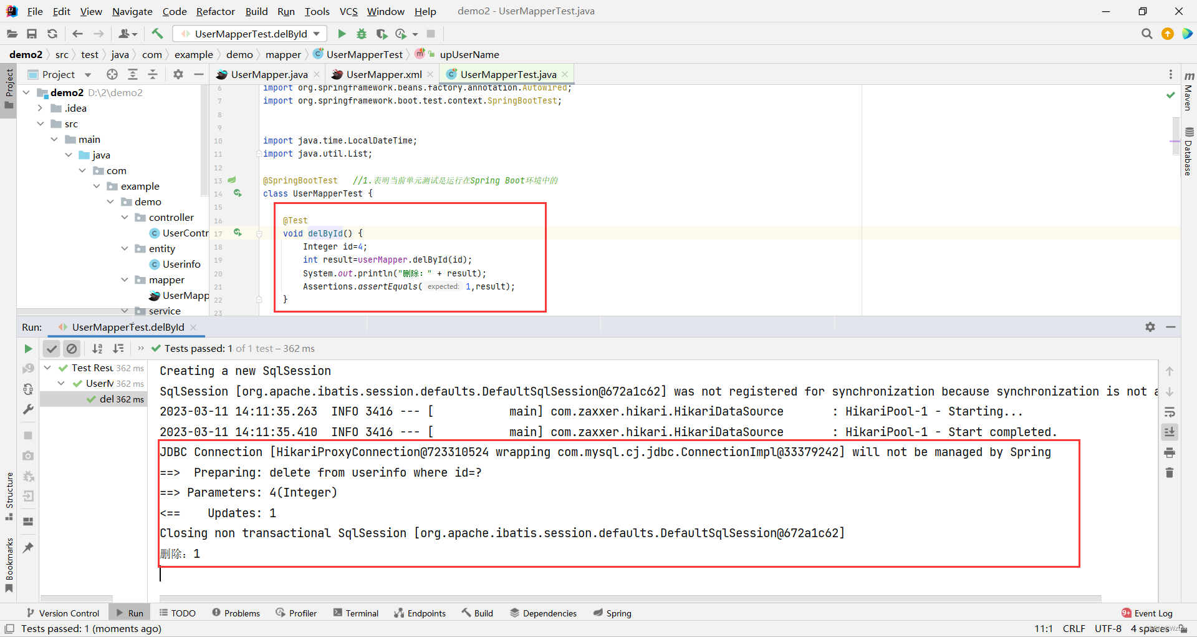Click UTF-8 encoding in status bar
This screenshot has height=637, width=1197.
coord(1108,629)
